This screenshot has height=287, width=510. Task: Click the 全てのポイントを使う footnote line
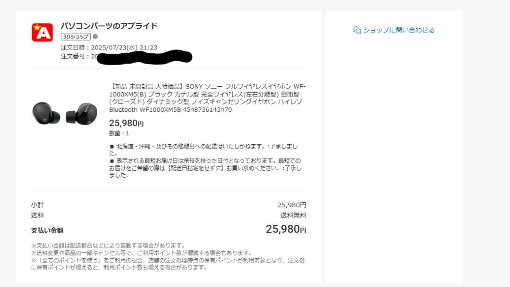[168, 264]
